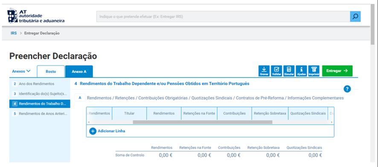Open section 5 Rendimentos de Anos Anteriores
This screenshot has width=378, height=167.
(40, 114)
